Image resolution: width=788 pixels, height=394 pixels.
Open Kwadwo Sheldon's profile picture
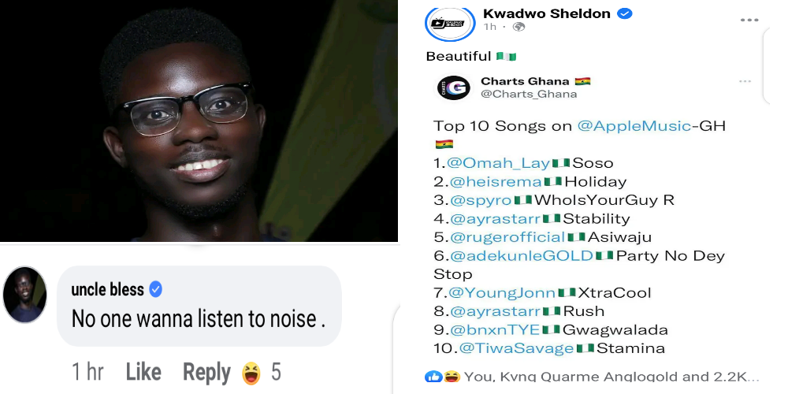450,23
